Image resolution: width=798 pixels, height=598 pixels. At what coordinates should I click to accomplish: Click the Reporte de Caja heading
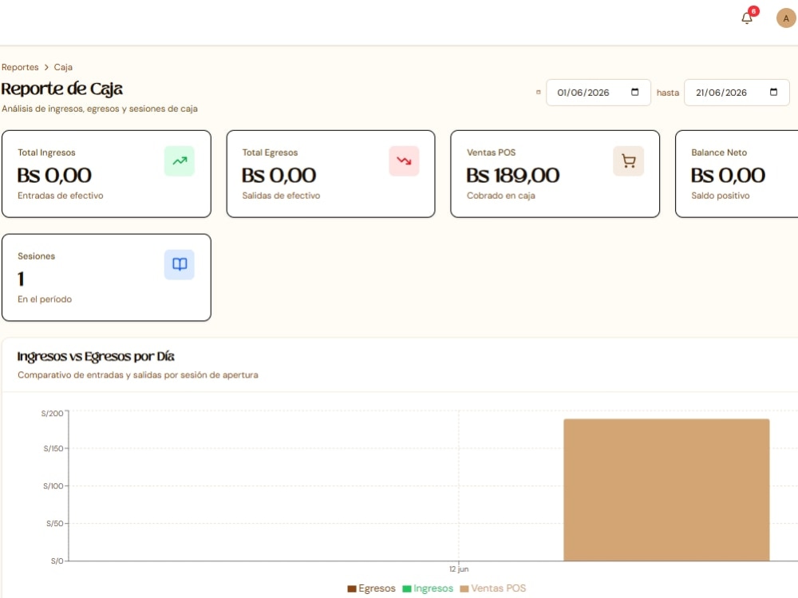click(x=61, y=89)
